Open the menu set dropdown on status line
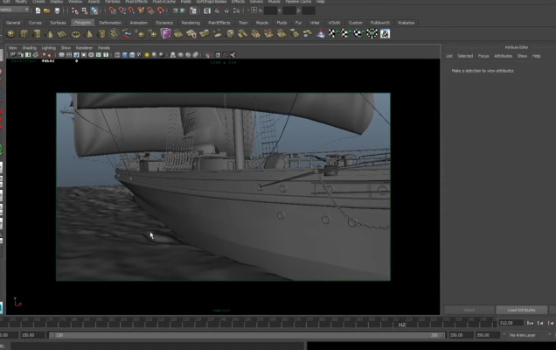The height and width of the screenshot is (350, 556). click(17, 11)
